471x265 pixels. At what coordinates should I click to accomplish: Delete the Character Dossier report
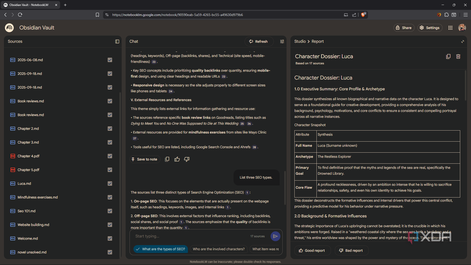(x=458, y=57)
